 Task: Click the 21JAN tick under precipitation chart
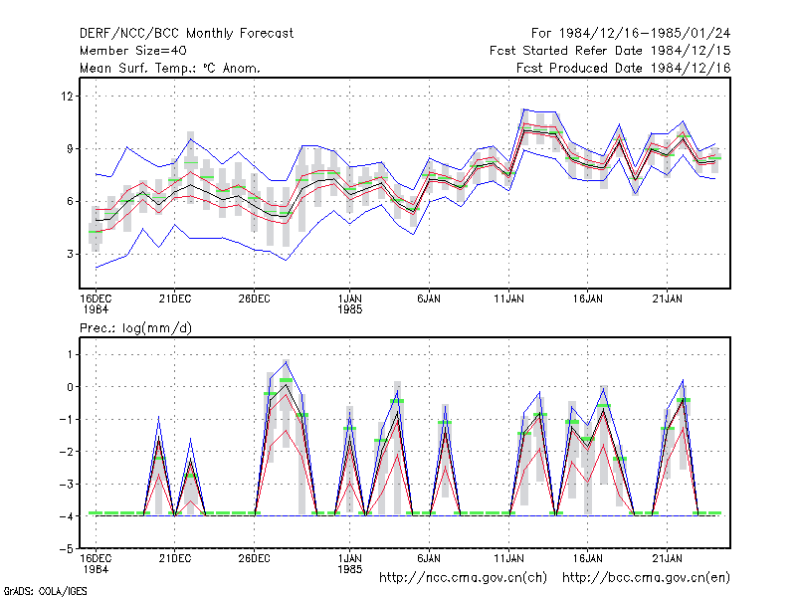click(667, 559)
